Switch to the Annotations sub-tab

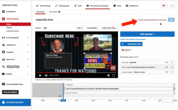53,12
